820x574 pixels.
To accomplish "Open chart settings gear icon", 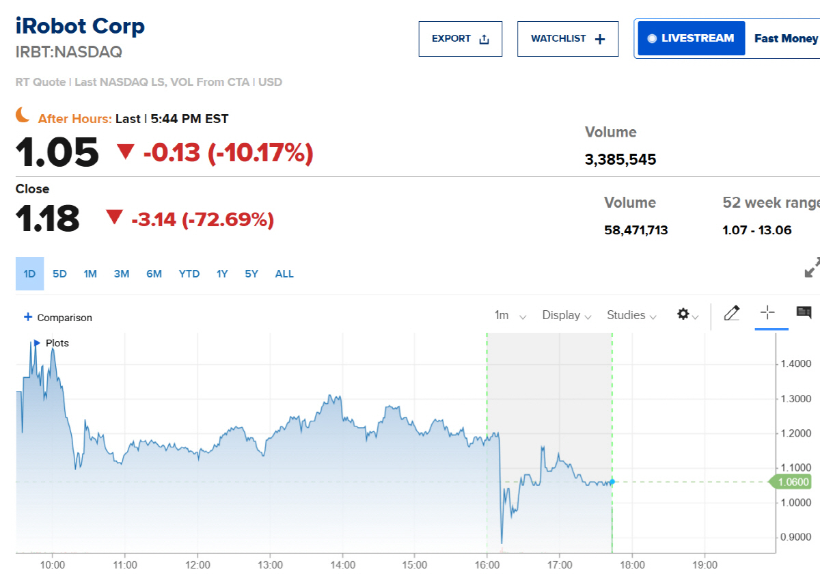I will pyautogui.click(x=683, y=314).
